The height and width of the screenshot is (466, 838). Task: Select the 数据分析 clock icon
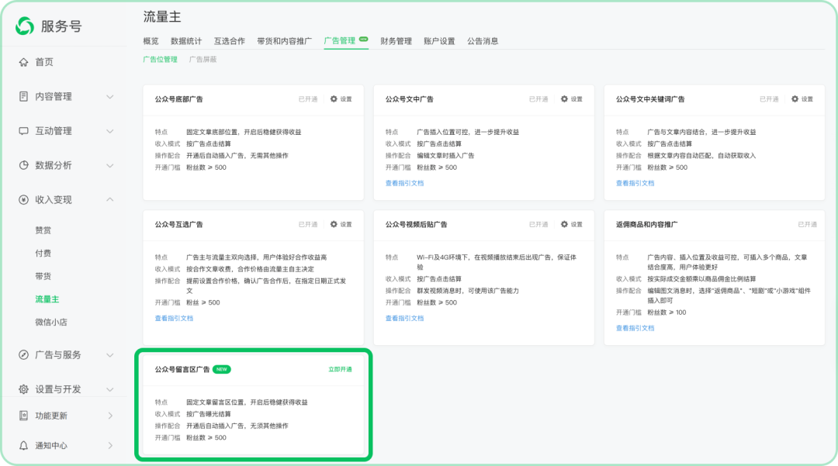[x=26, y=165]
